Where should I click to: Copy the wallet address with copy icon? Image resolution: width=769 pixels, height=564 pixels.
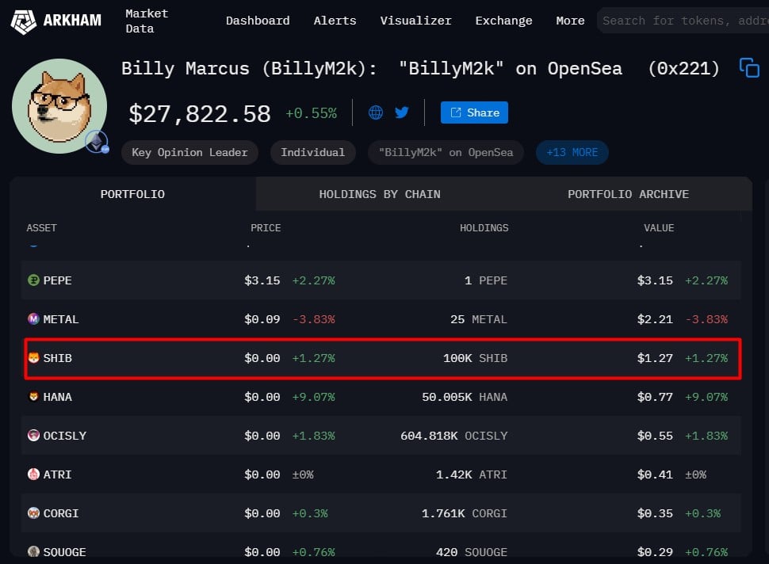click(x=749, y=68)
